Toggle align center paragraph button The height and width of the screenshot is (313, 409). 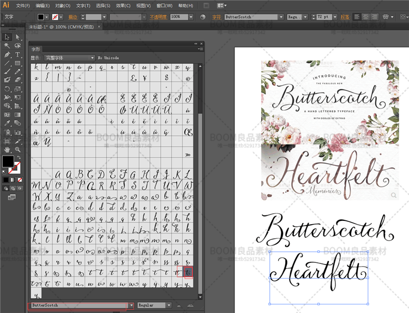pyautogui.click(x=366, y=17)
